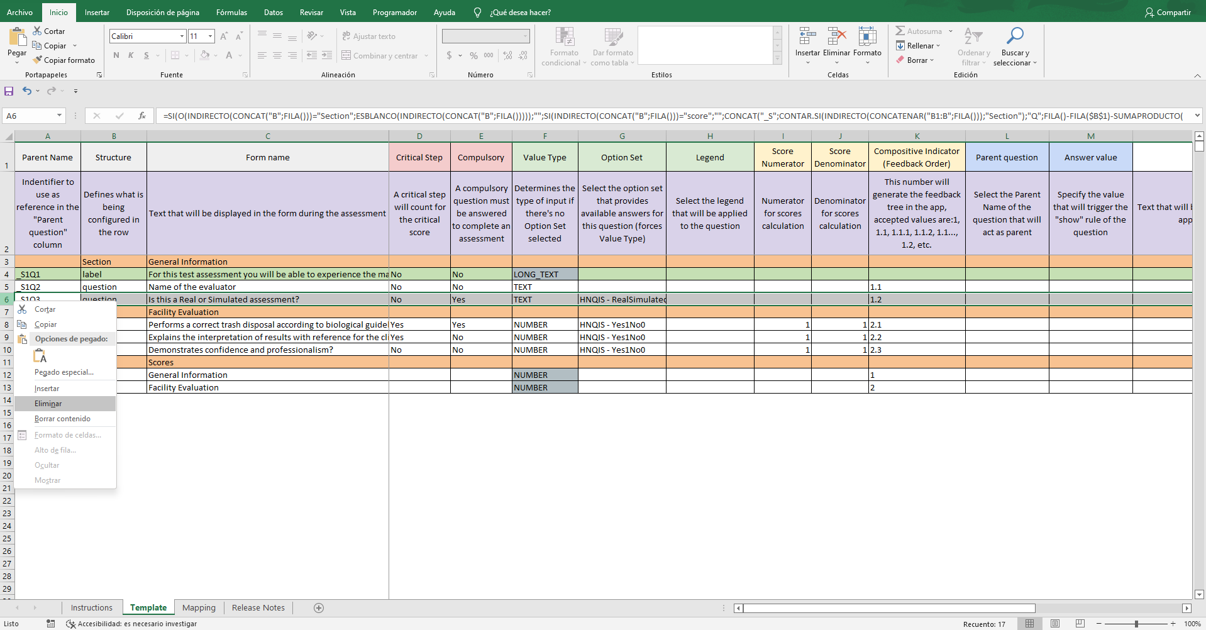The image size is (1206, 630).
Task: Click Buscar y seleccionar magnifier
Action: [1015, 36]
